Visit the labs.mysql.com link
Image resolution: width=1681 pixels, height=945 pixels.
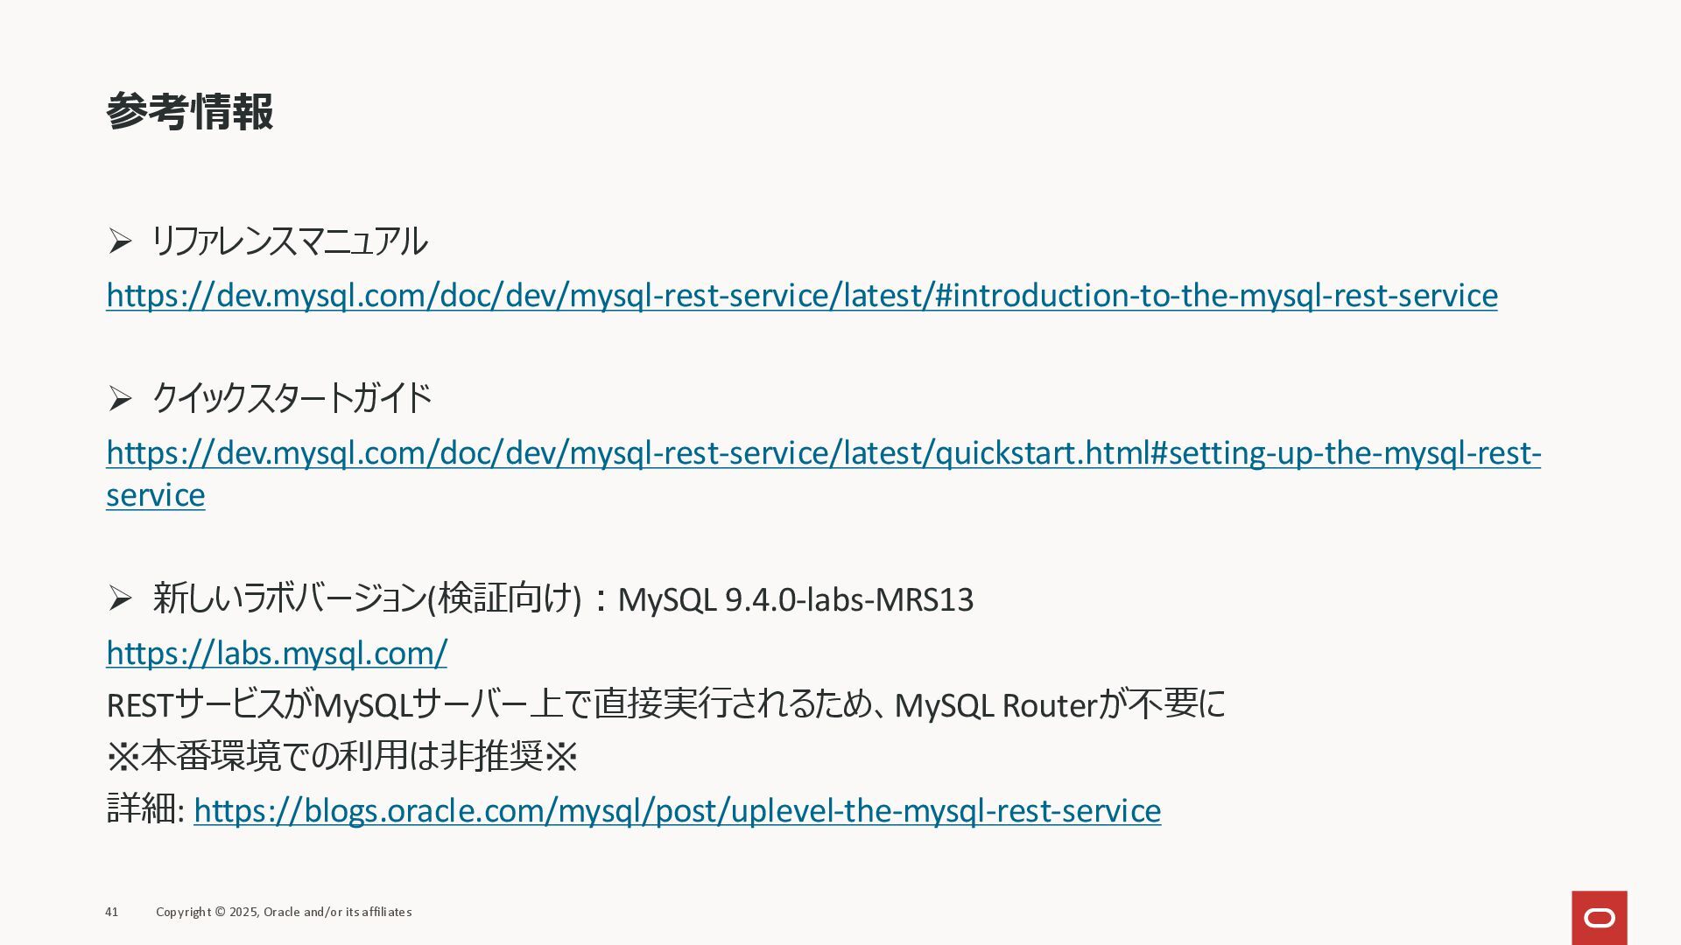(277, 653)
